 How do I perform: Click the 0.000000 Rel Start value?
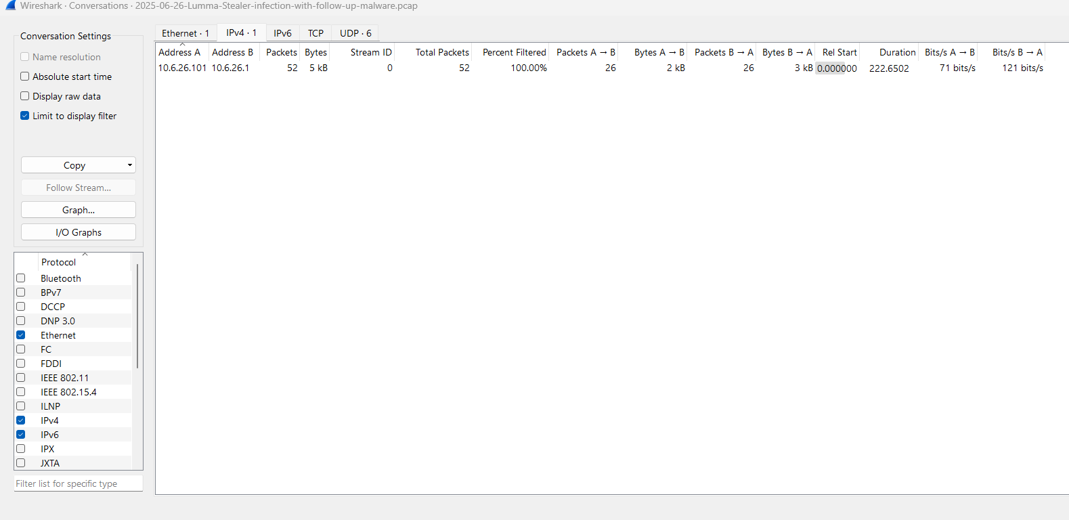point(837,68)
